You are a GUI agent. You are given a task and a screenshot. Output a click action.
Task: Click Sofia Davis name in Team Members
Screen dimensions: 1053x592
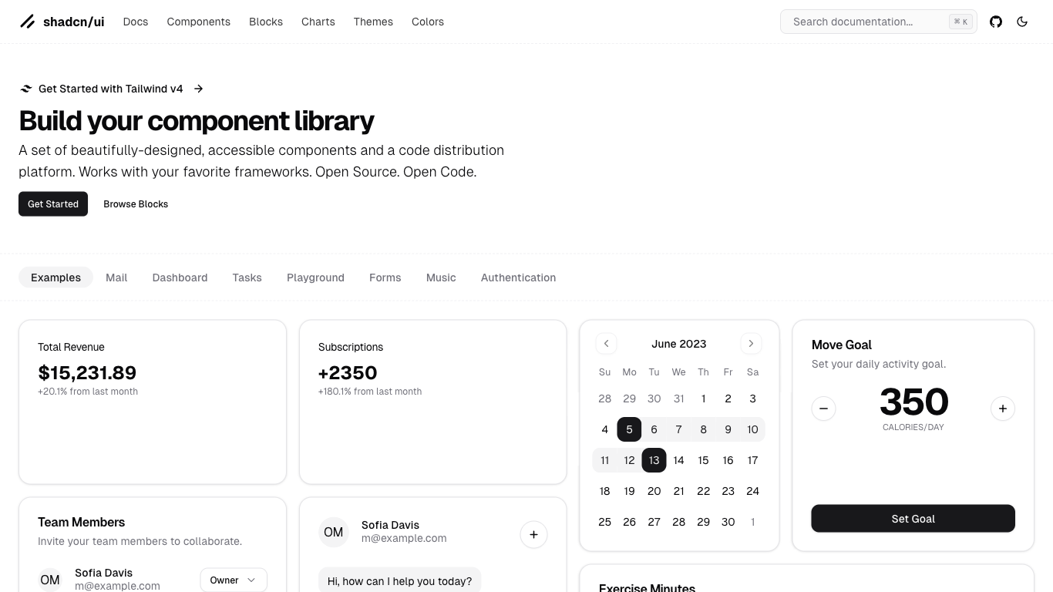103,573
